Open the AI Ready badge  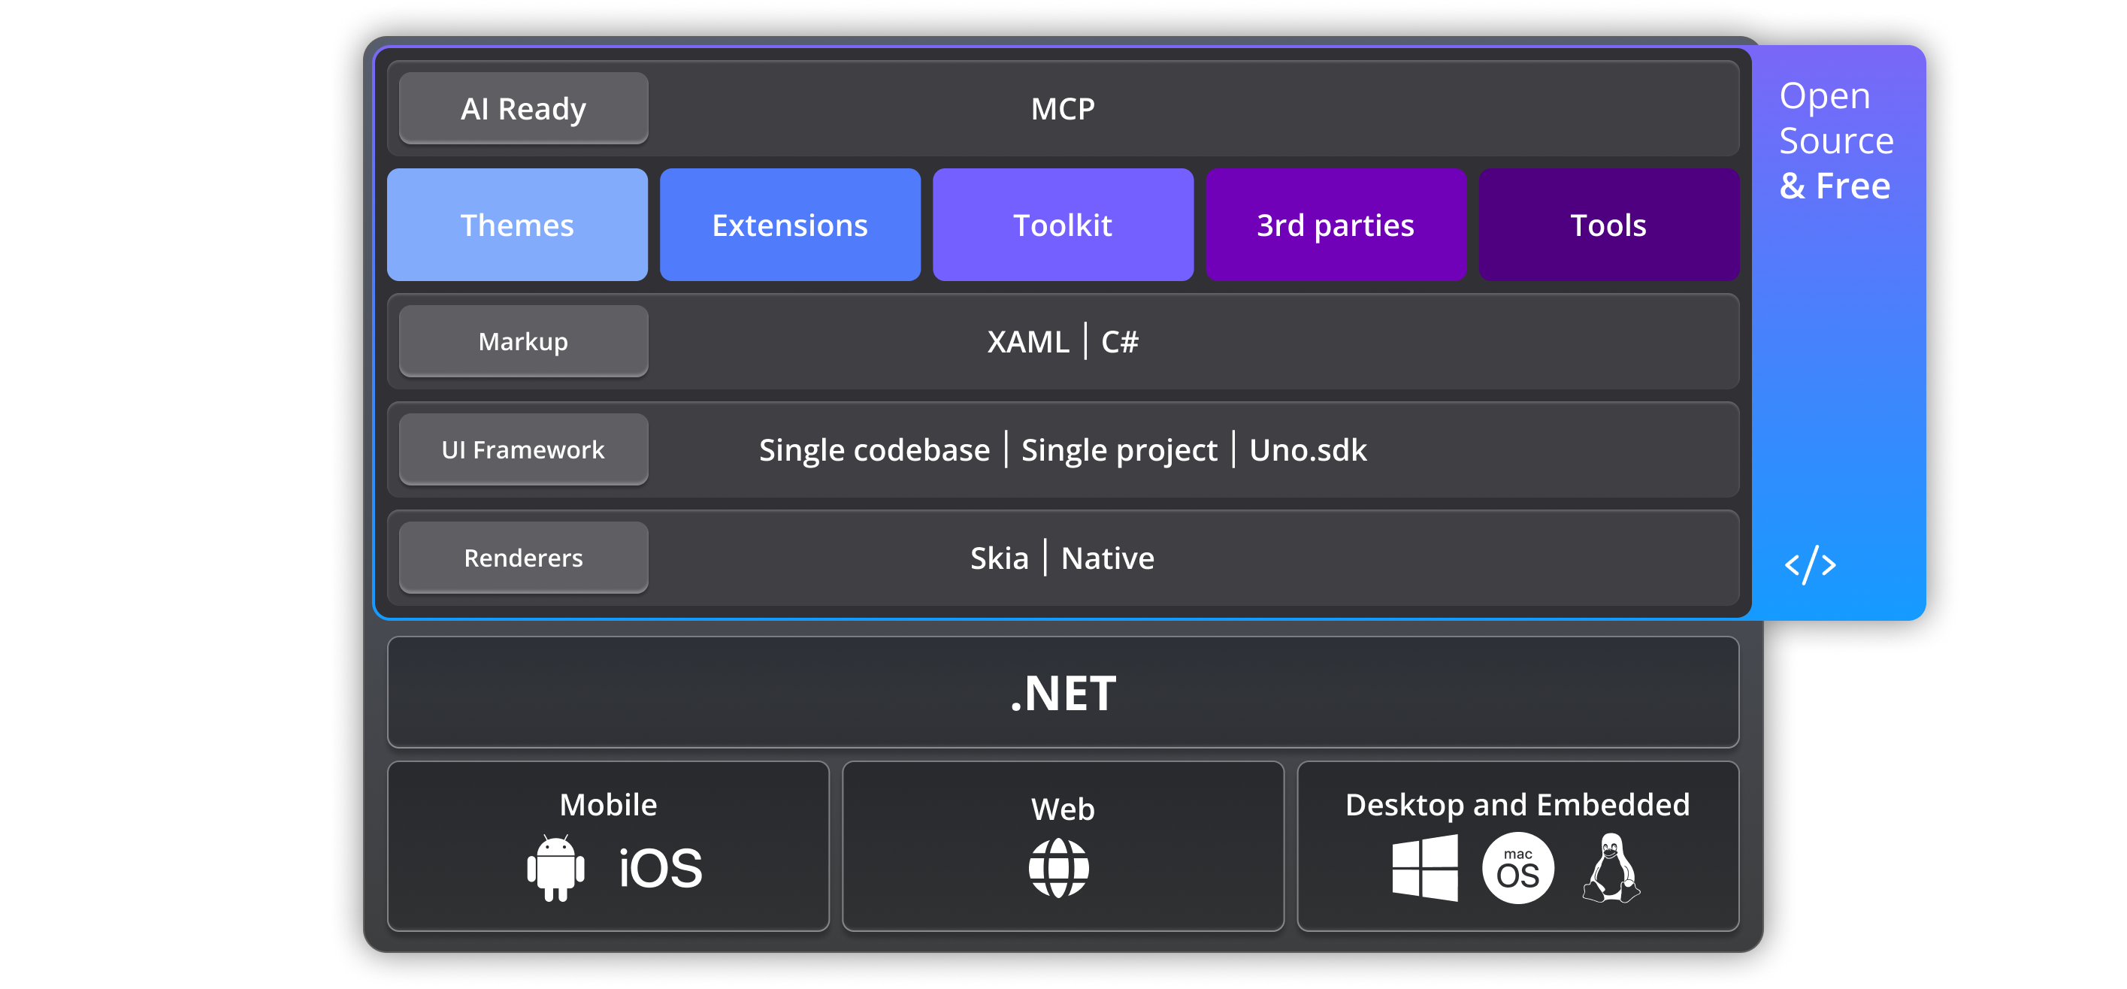tap(522, 107)
